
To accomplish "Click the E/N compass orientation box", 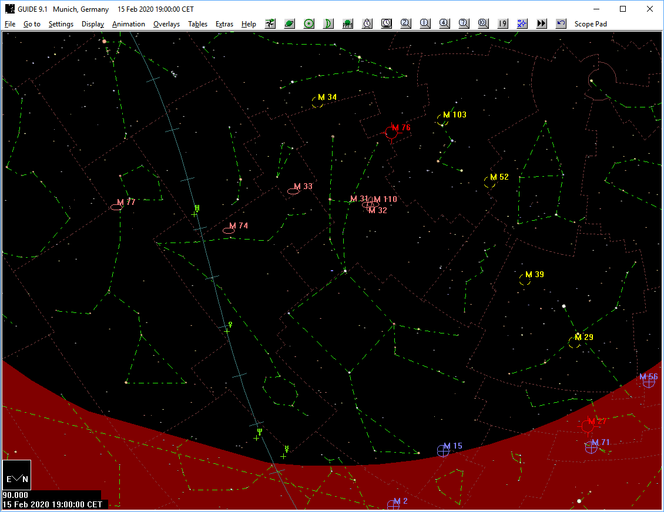I will [x=16, y=476].
